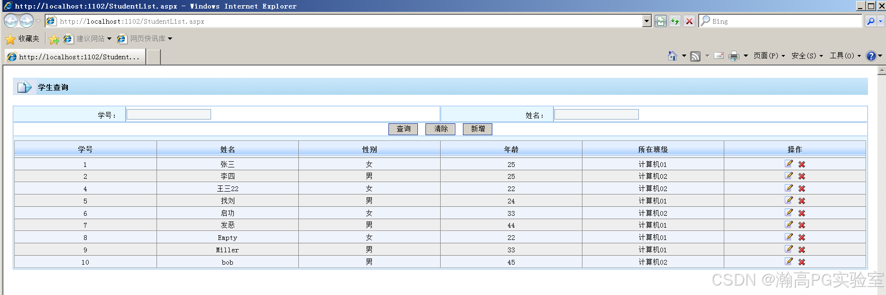Open the 安全(S) menu

(807, 56)
